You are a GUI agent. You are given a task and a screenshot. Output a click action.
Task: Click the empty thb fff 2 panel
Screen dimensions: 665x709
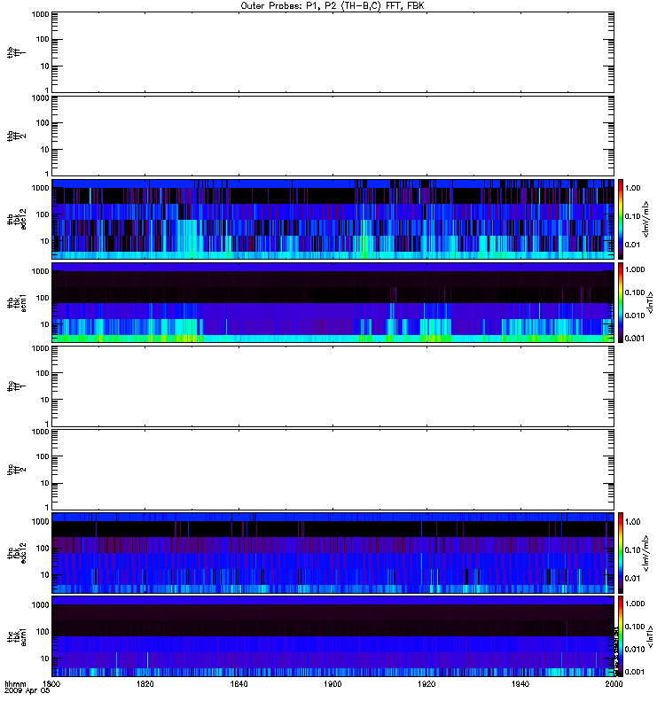tap(332, 136)
